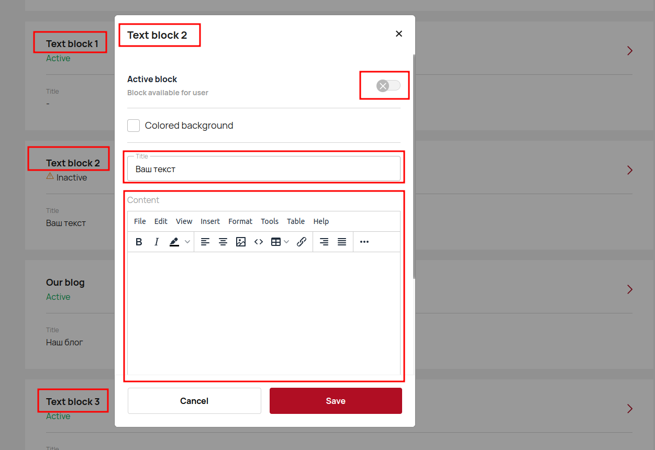Screen dimensions: 655x450
Task: Center align text in the editor
Action: point(223,242)
